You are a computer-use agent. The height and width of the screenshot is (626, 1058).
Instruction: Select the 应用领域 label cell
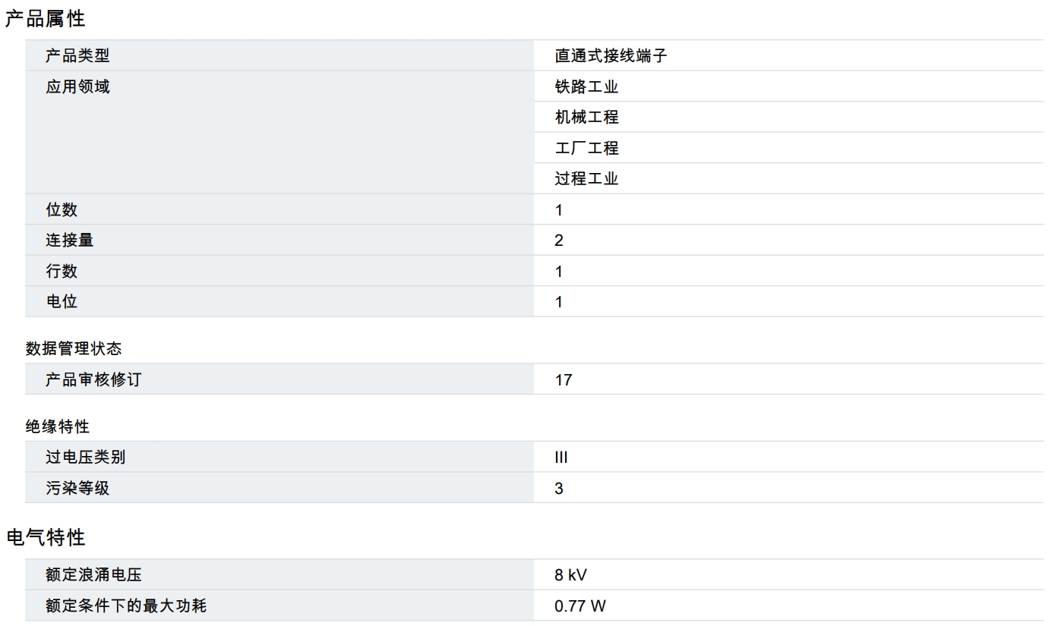click(77, 87)
